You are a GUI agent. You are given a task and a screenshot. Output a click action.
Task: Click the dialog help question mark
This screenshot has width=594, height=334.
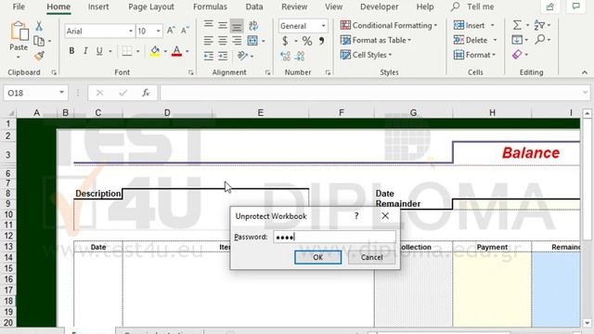[x=356, y=216]
